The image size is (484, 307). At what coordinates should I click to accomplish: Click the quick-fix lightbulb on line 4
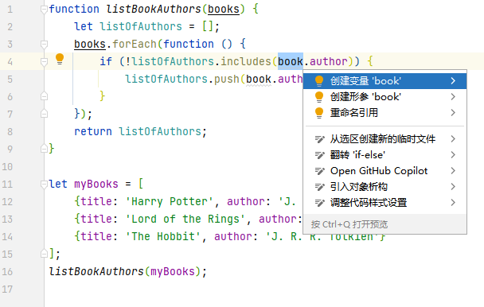[x=60, y=59]
